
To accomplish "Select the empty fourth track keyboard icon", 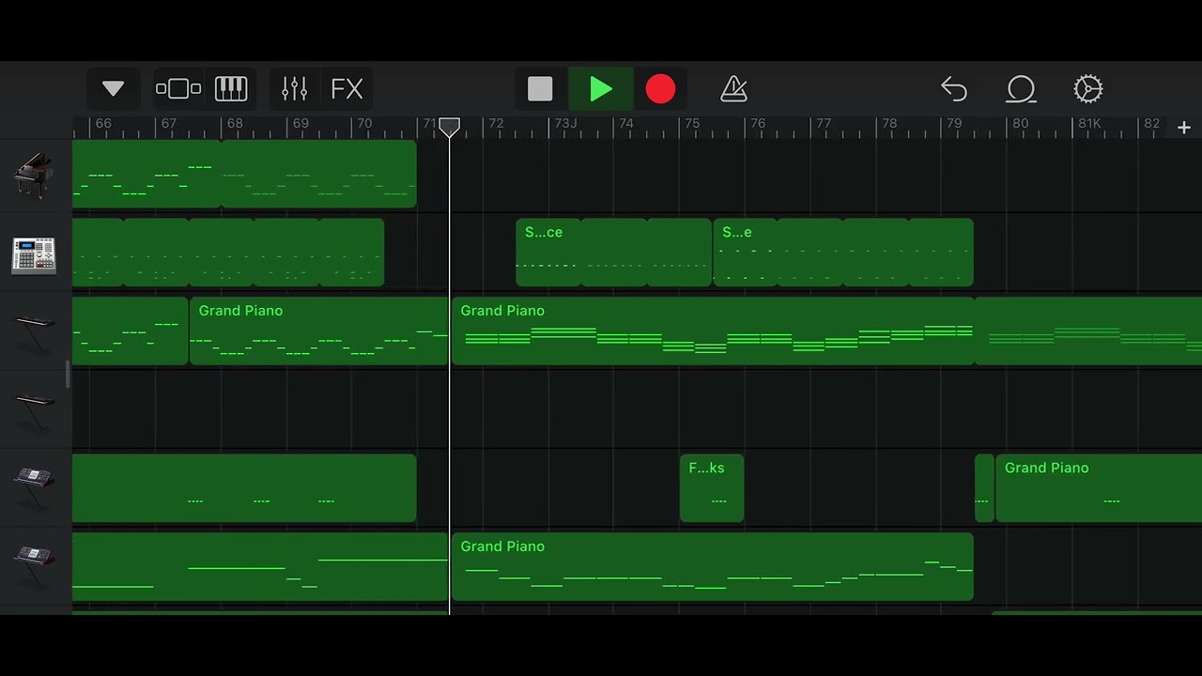I will pyautogui.click(x=34, y=411).
